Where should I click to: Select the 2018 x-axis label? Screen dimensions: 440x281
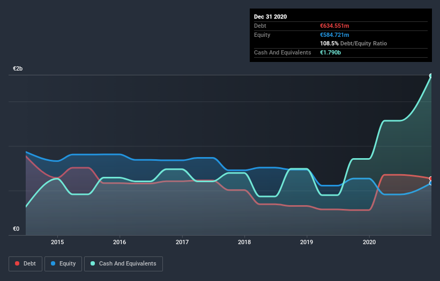pos(244,242)
